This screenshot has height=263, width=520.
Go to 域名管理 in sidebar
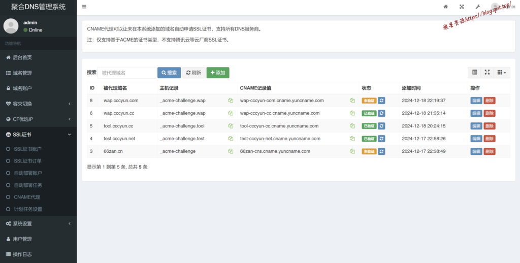click(x=22, y=73)
